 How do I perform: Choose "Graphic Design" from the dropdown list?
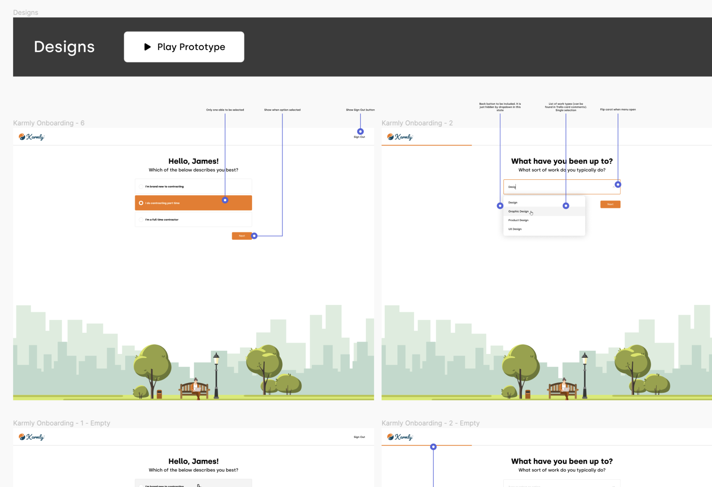point(544,212)
